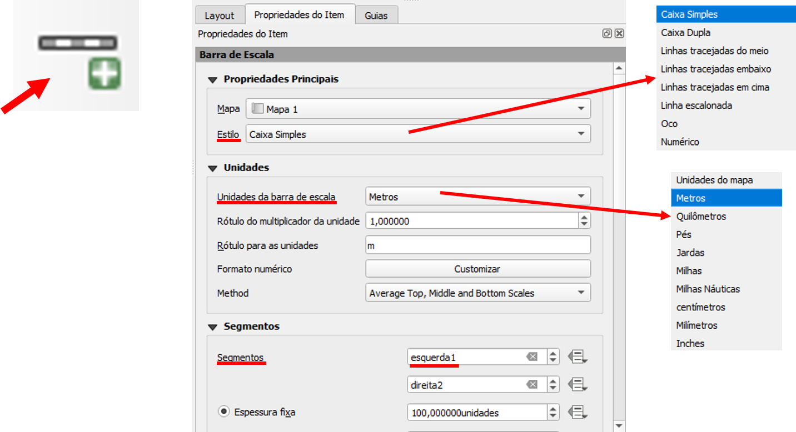Choose Caixa Dupla style option
This screenshot has height=432, width=796.
pyautogui.click(x=685, y=33)
